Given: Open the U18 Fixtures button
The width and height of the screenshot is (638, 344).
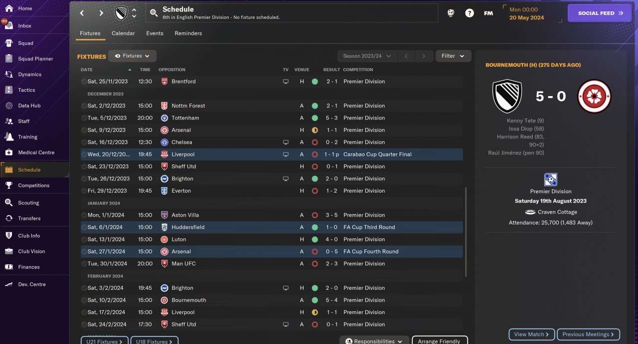Looking at the screenshot, I should coord(154,342).
